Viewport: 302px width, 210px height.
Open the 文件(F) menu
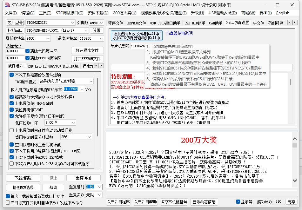[x=10, y=13]
